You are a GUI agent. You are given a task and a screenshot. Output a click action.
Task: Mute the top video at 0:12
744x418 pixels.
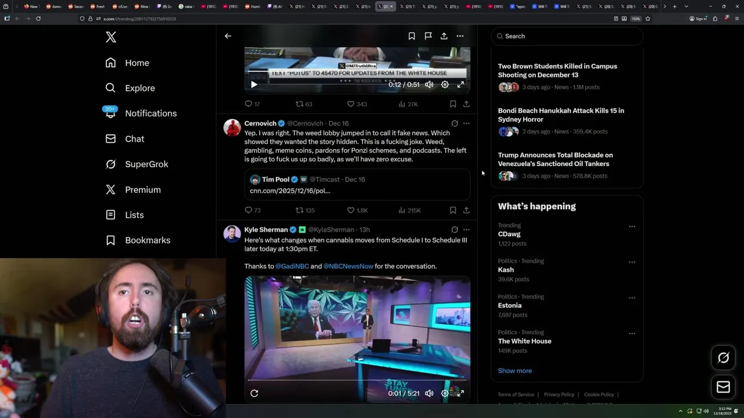tap(429, 85)
